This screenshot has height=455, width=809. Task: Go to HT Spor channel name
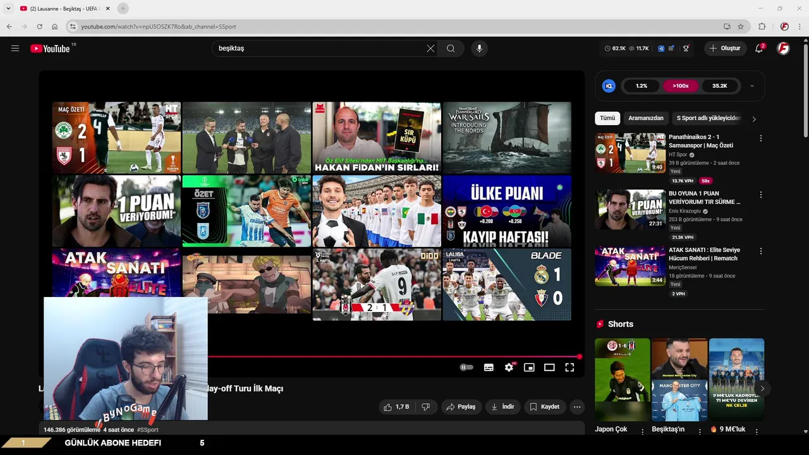click(678, 155)
